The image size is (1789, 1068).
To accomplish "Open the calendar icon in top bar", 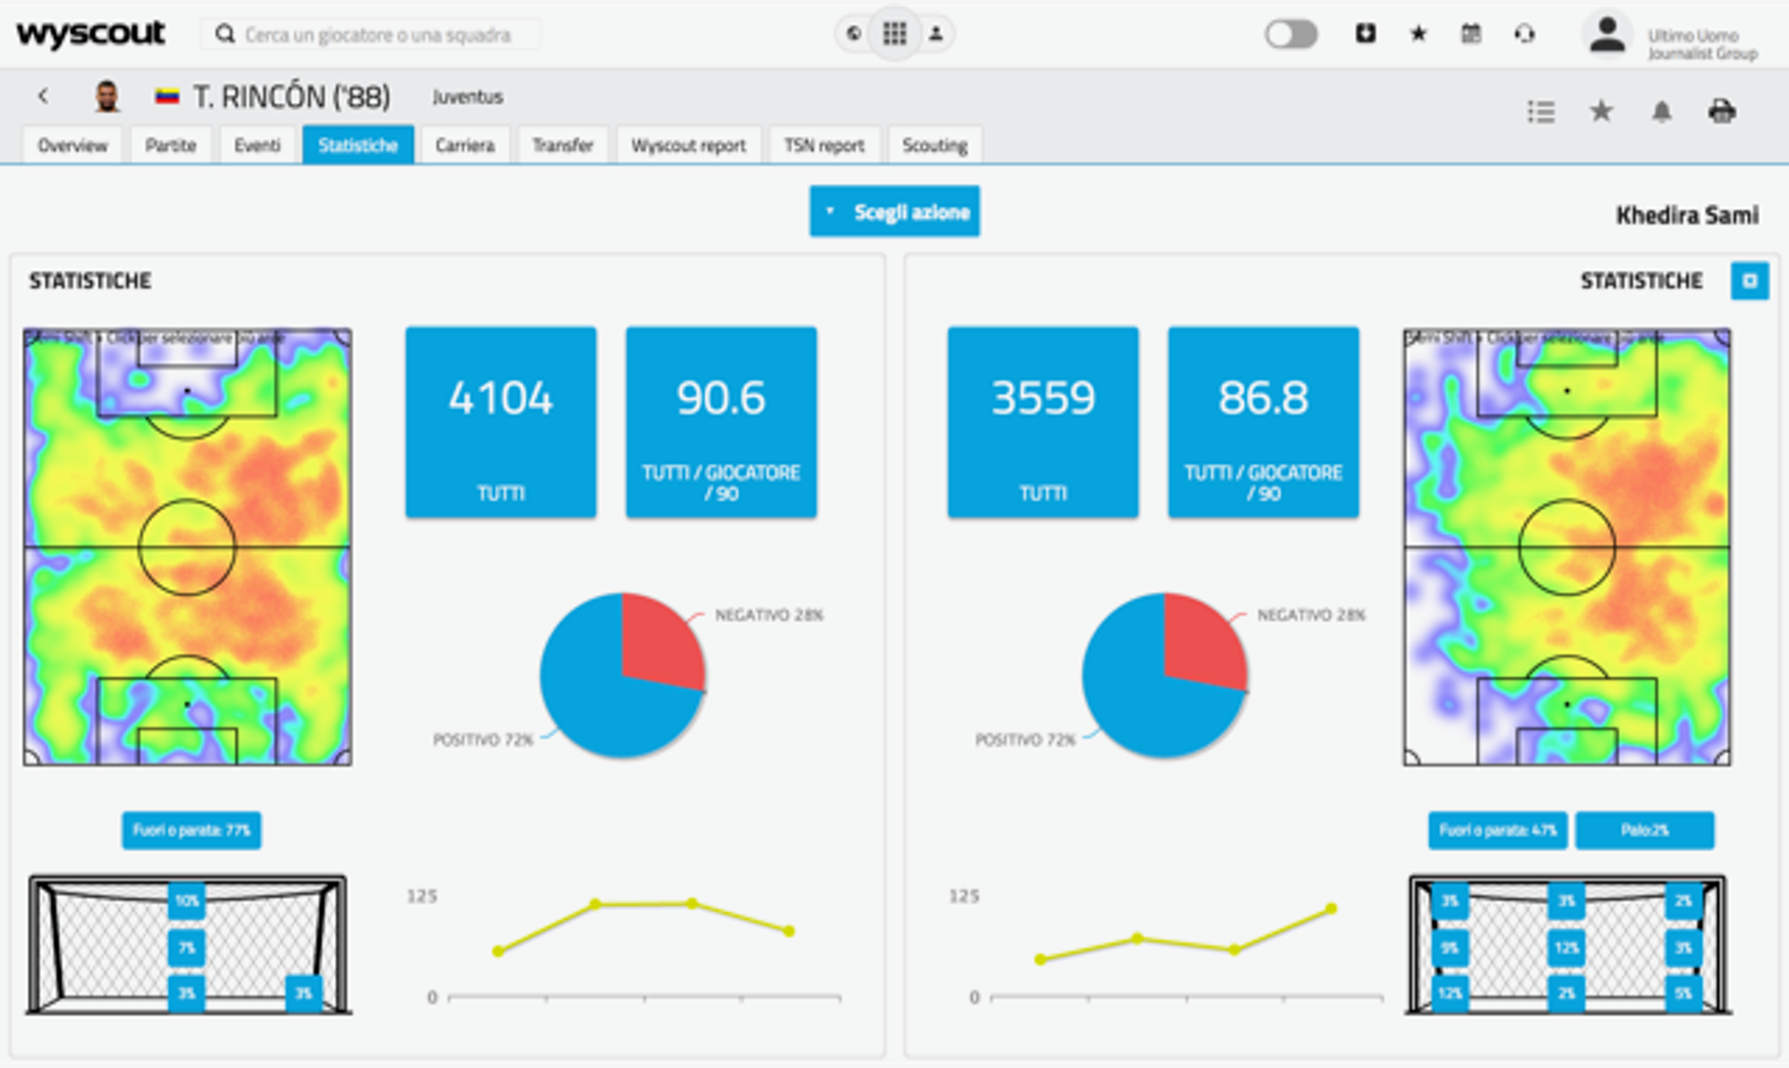I will pos(1470,34).
